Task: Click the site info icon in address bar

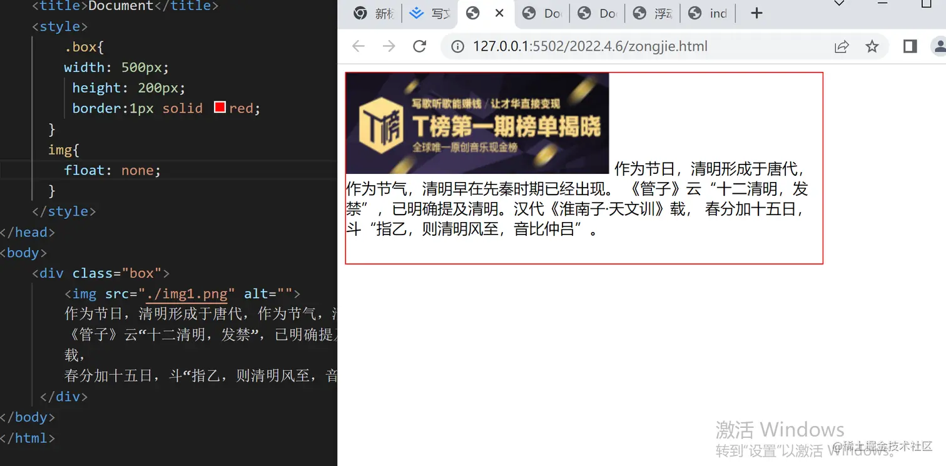Action: point(457,46)
